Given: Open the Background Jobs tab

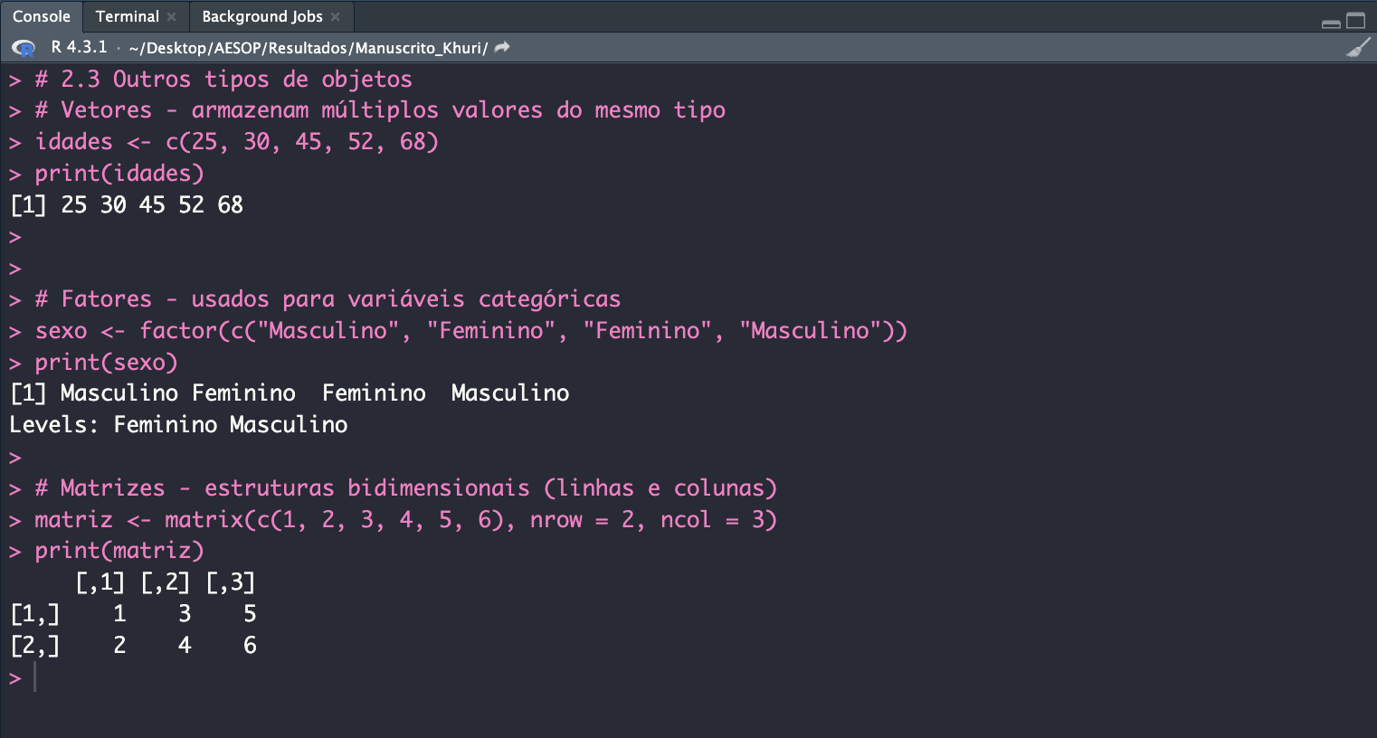Looking at the screenshot, I should (261, 17).
